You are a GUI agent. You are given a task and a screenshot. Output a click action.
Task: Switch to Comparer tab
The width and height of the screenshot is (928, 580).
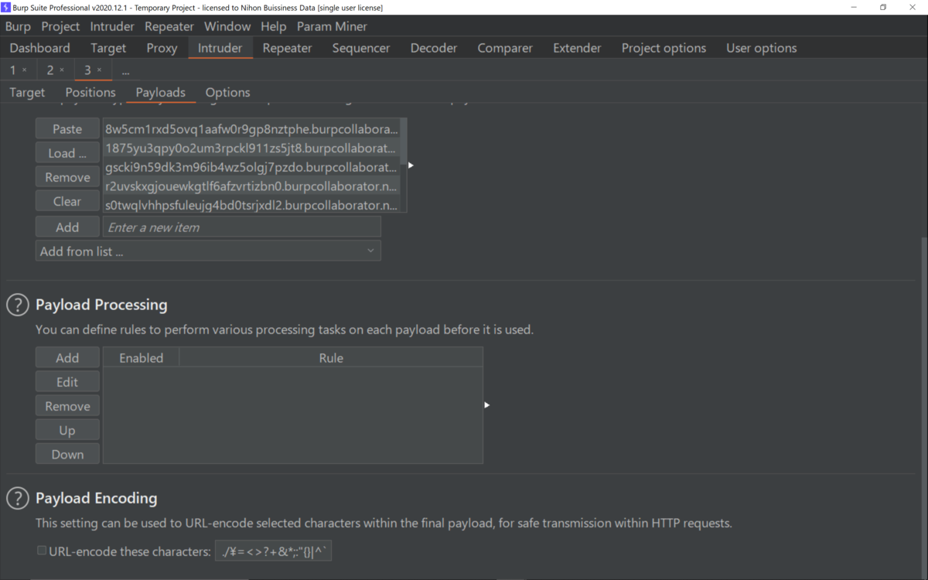pos(505,48)
